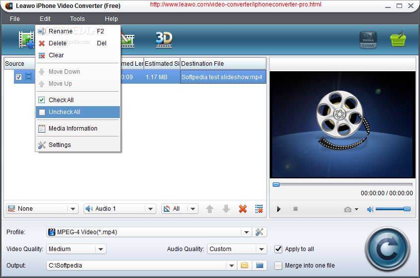Open the Audio Quality Custom dropdown
The height and width of the screenshot is (278, 420).
tap(261, 249)
